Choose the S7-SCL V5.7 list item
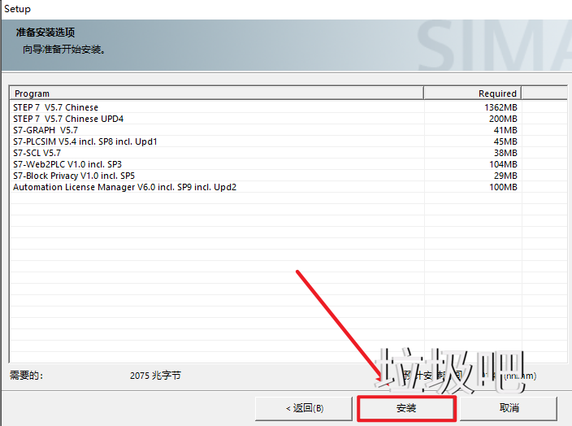Viewport: 572px width, 426px height. (37, 153)
